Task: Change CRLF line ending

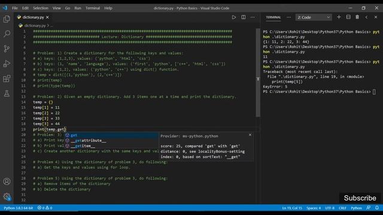Action: click(342, 208)
